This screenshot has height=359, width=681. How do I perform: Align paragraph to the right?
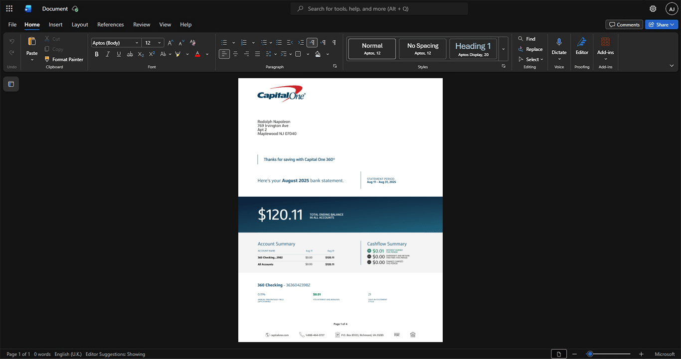coord(246,54)
